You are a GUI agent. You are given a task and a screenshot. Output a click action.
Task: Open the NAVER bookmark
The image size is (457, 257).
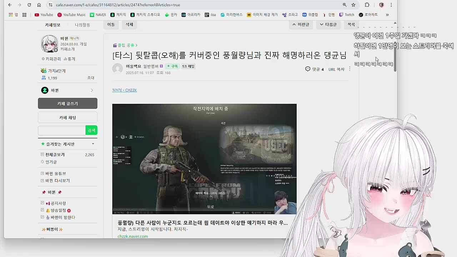[98, 15]
